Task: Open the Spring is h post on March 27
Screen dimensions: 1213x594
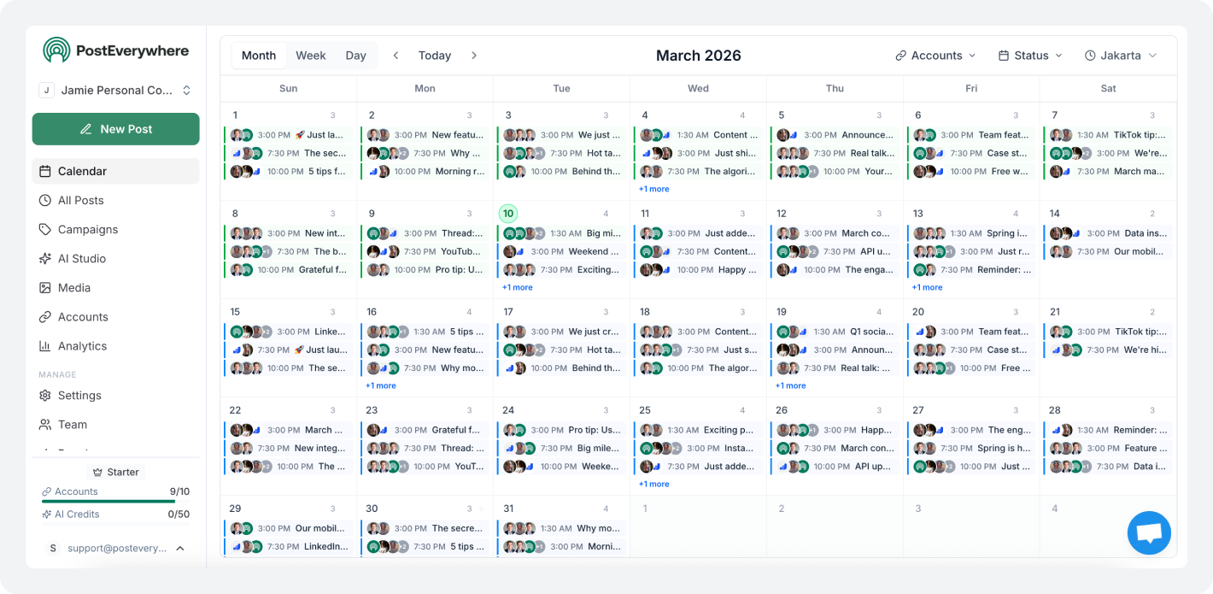Action: pos(972,448)
